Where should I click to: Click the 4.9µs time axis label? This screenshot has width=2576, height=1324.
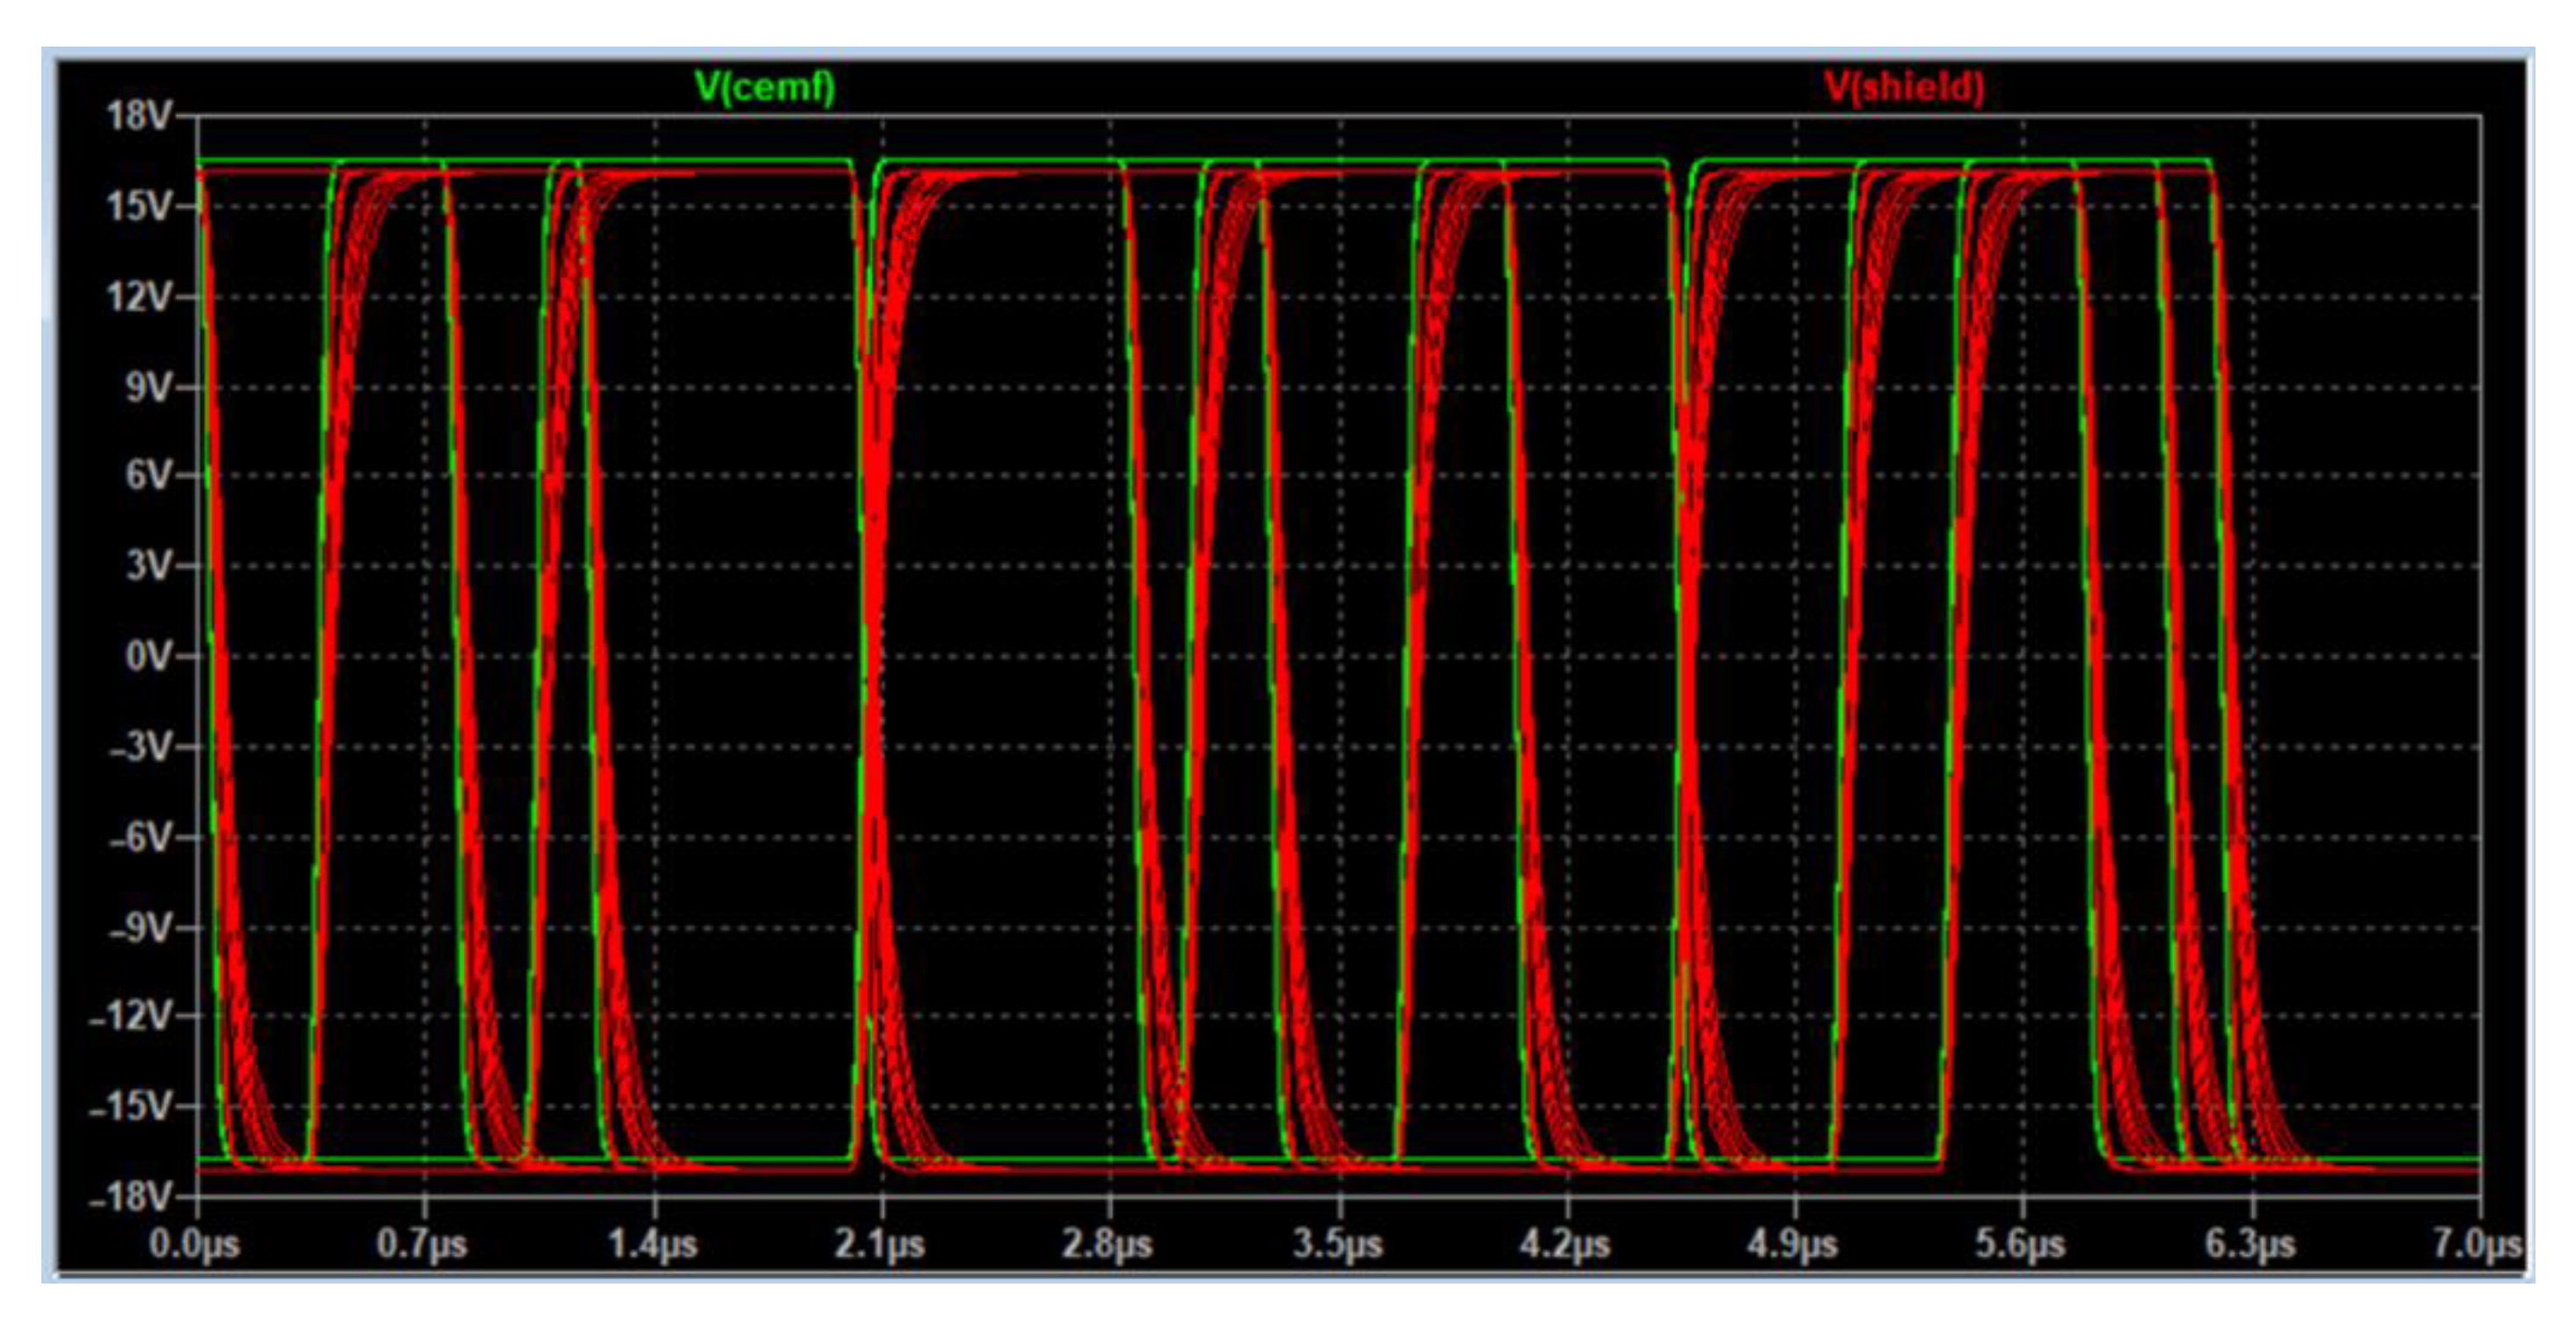click(1793, 1246)
